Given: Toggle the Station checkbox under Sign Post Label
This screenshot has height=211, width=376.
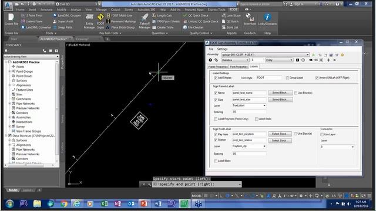Looking at the screenshot, I should click(216, 140).
